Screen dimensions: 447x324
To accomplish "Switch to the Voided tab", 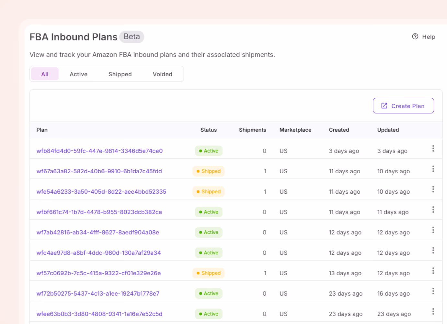I will tap(162, 74).
